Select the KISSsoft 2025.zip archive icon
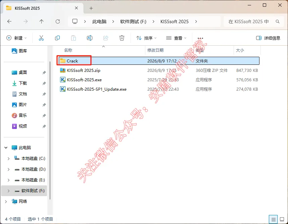 coord(63,70)
